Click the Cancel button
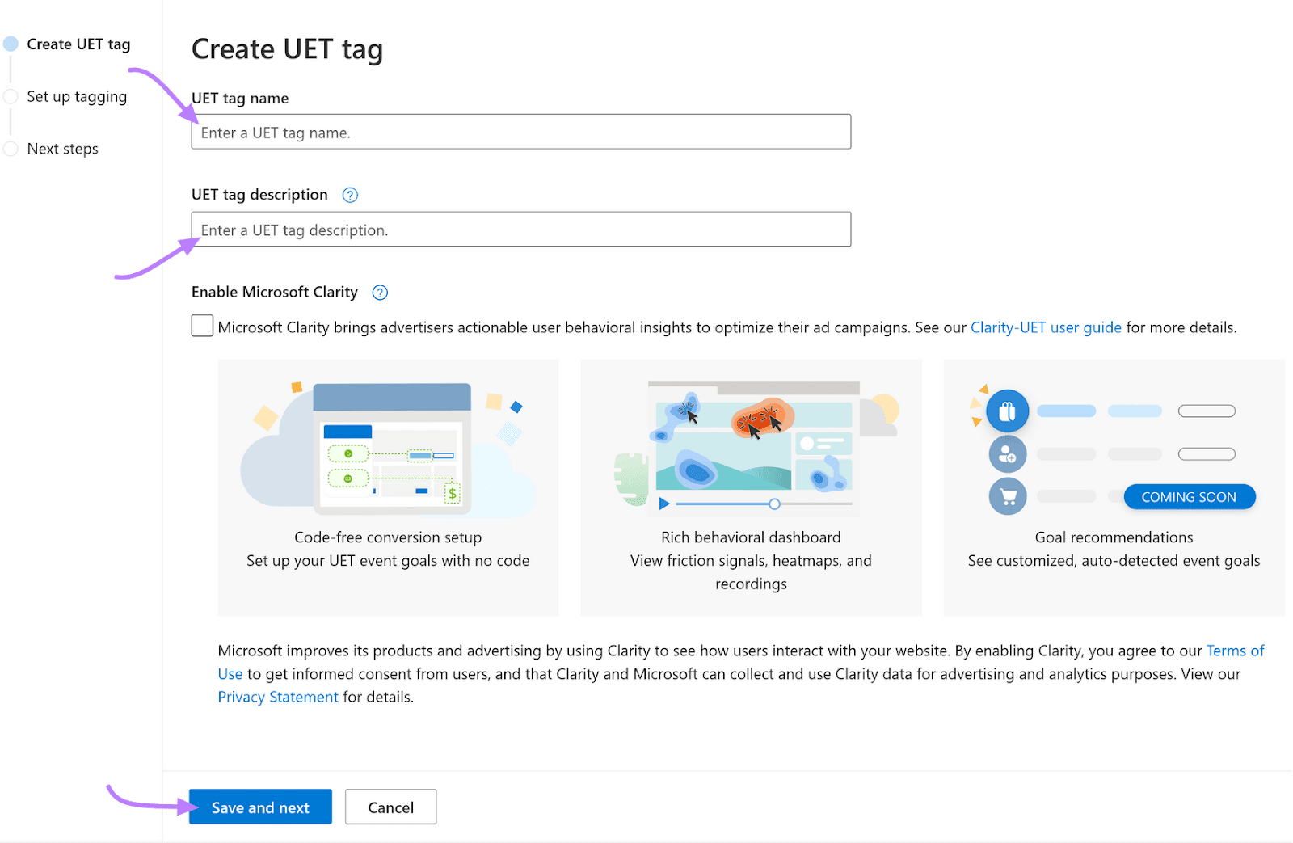 (x=390, y=807)
